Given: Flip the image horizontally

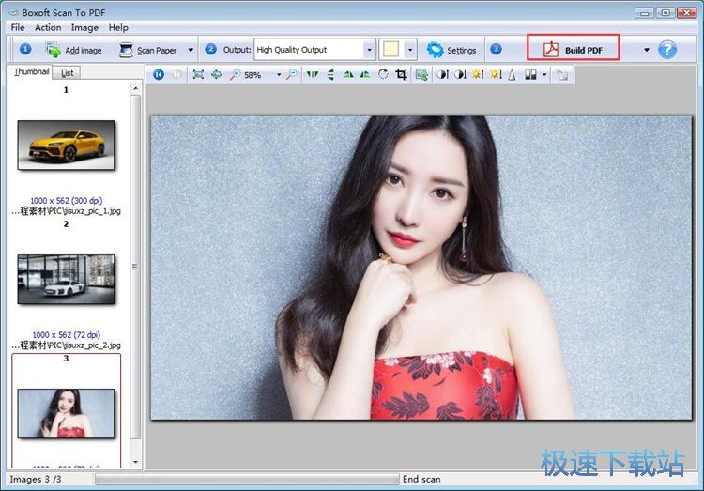Looking at the screenshot, I should tap(312, 74).
